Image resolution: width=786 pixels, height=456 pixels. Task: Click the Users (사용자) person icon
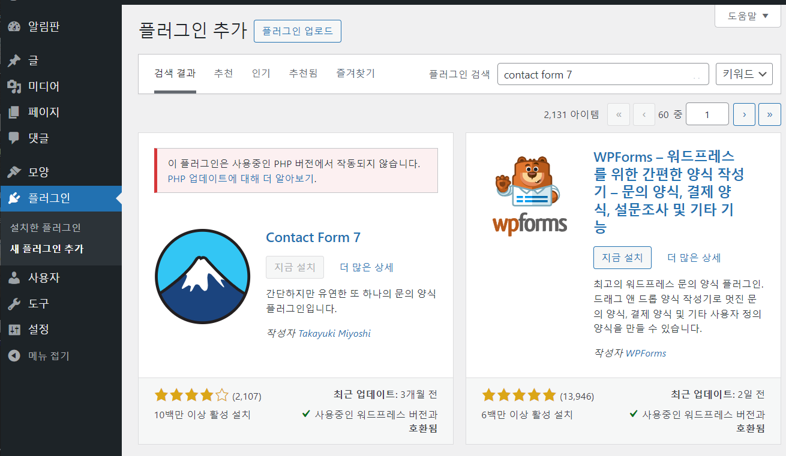tap(14, 278)
